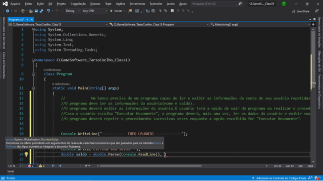Click the 0 referências lens above Main
Image resolution: width=323 pixels, height=181 pixels.
pos(61,84)
